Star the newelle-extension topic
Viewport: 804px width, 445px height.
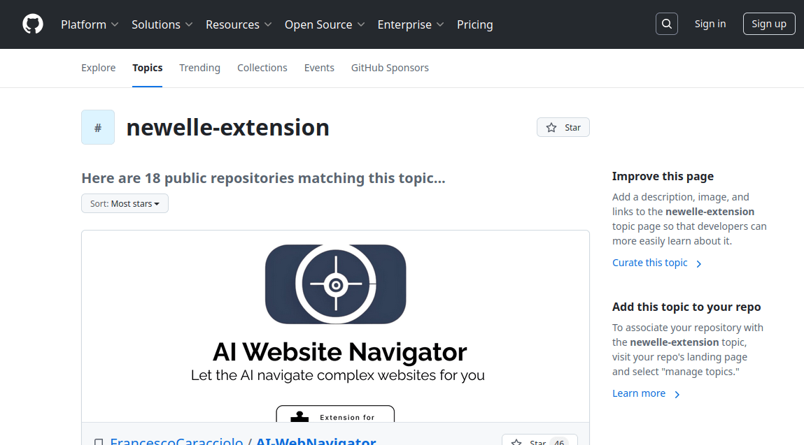pos(563,127)
